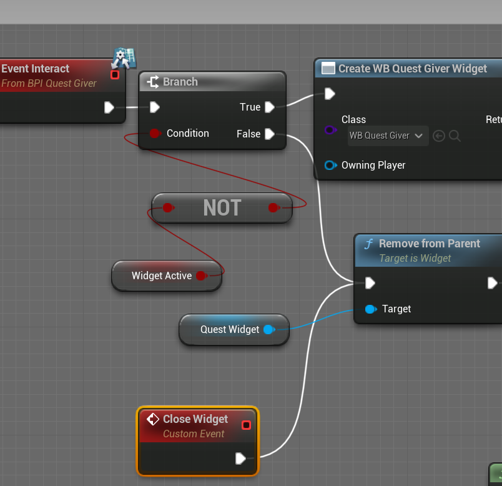Click the interface icon above Event Interact
Viewport: 502px width, 486px height.
click(x=124, y=58)
